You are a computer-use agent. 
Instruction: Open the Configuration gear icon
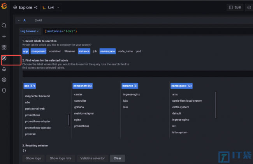pos(4,80)
